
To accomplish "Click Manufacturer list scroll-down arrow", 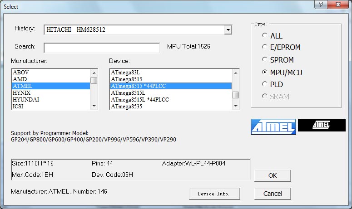I will 94,106.
